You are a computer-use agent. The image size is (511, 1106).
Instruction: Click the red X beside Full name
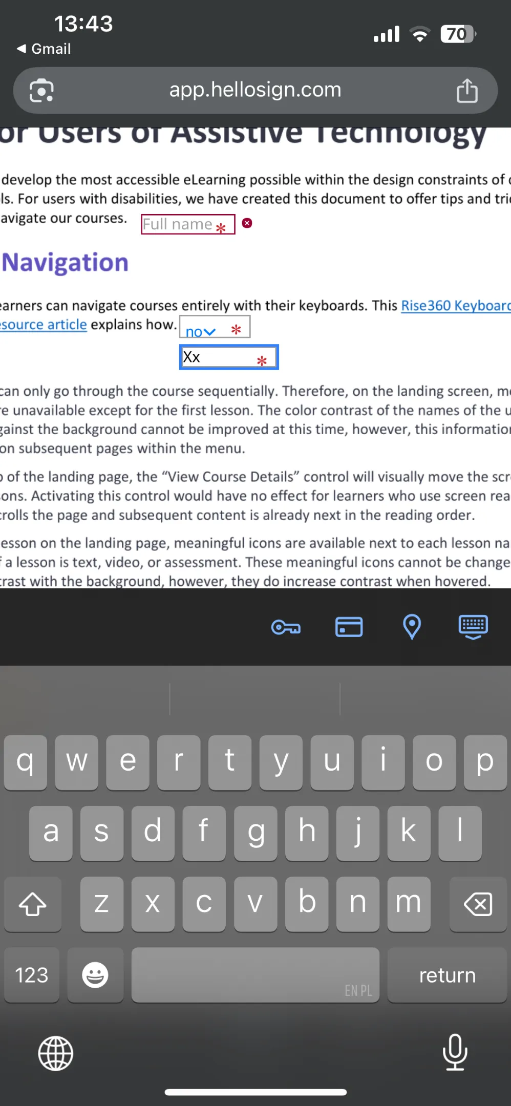point(247,223)
